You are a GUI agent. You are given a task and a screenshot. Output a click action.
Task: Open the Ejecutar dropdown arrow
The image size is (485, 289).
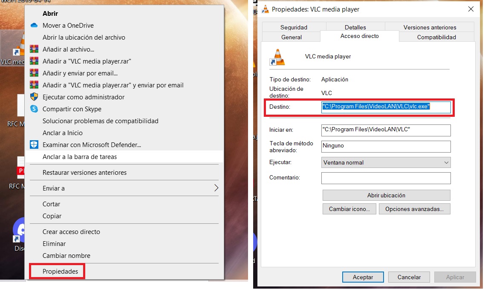point(446,162)
